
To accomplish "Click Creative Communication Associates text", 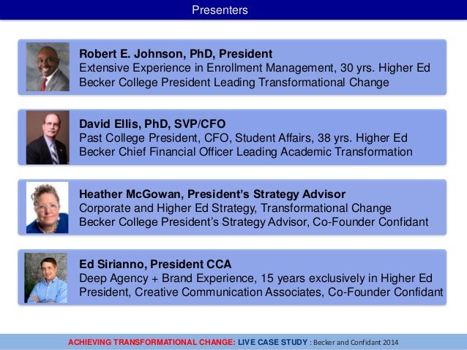I will coord(228,292).
